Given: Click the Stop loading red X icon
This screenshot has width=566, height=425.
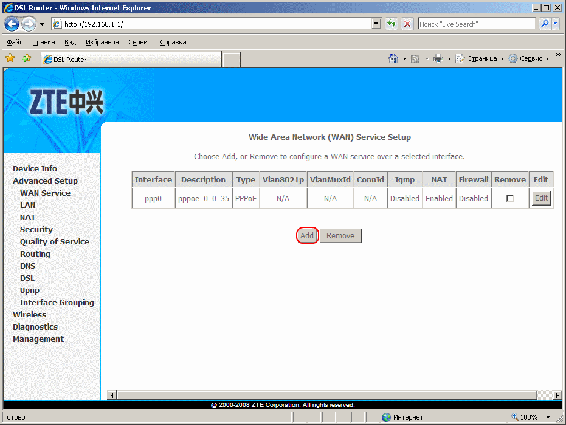Looking at the screenshot, I should (407, 24).
